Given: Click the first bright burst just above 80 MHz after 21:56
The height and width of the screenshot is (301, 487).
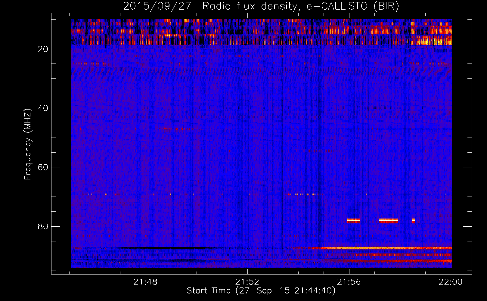Looking at the screenshot, I should tap(353, 220).
